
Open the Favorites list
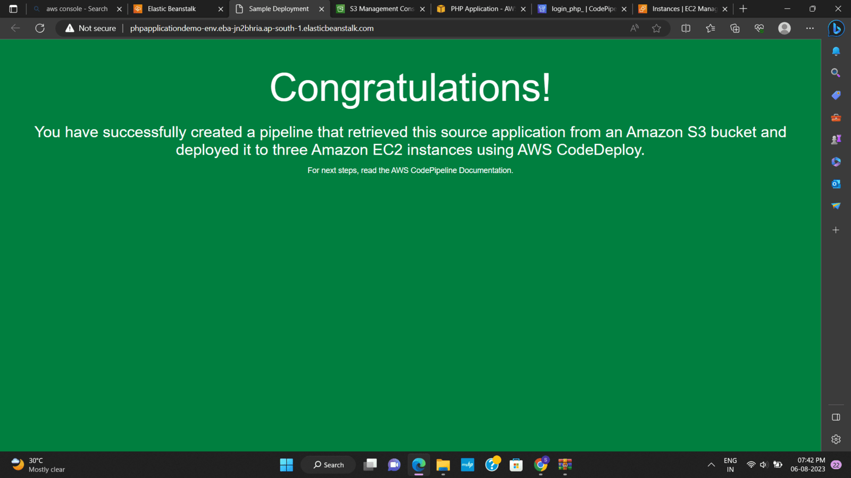710,28
